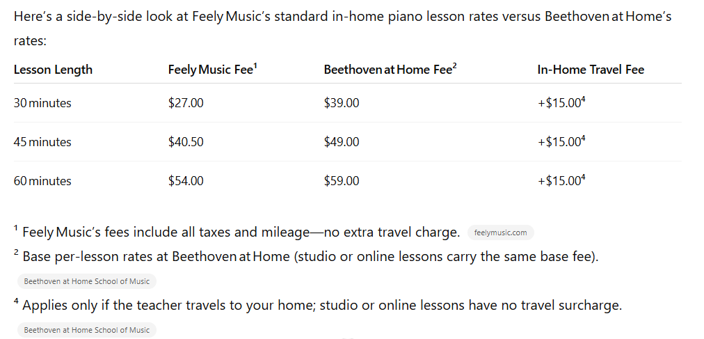Open the feelymusic.com source chip

[x=500, y=232]
